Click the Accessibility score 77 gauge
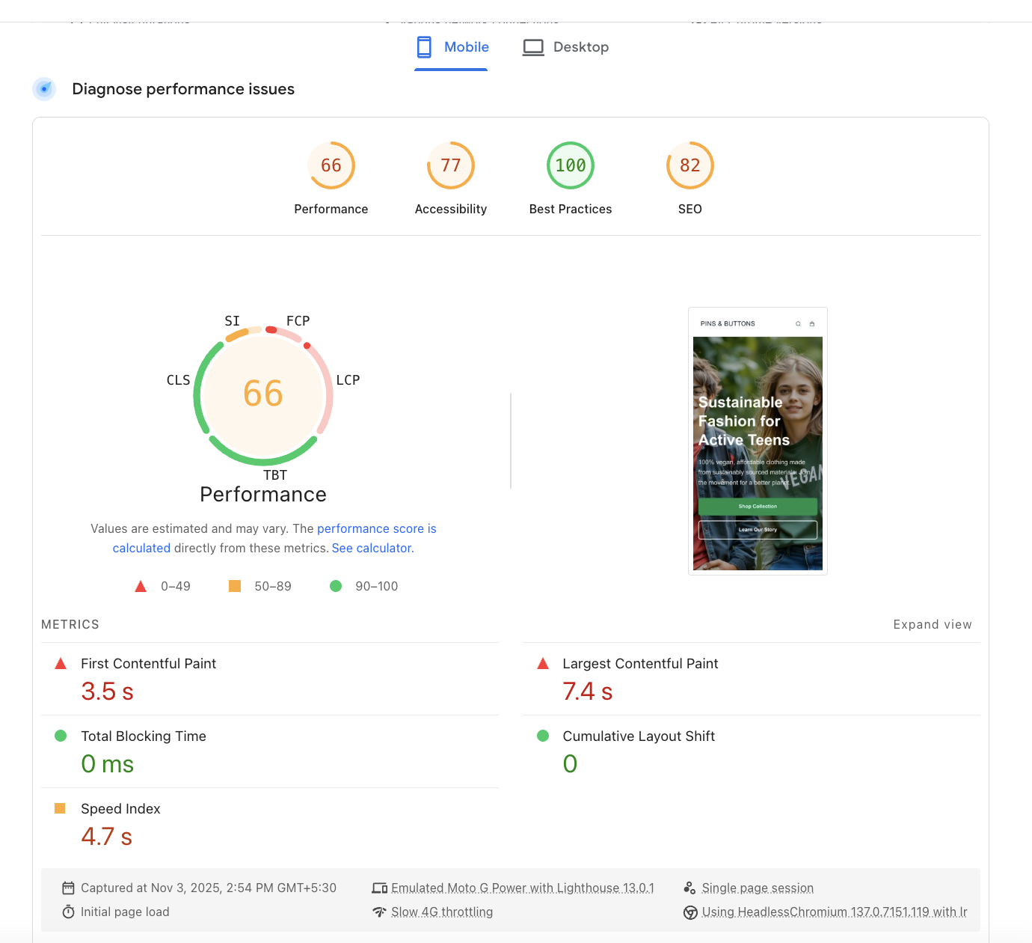This screenshot has height=943, width=1032. [x=450, y=165]
